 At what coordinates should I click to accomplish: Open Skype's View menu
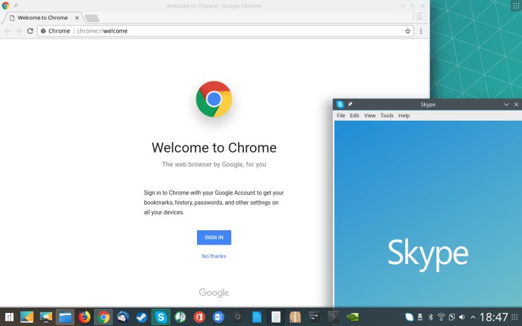point(369,115)
